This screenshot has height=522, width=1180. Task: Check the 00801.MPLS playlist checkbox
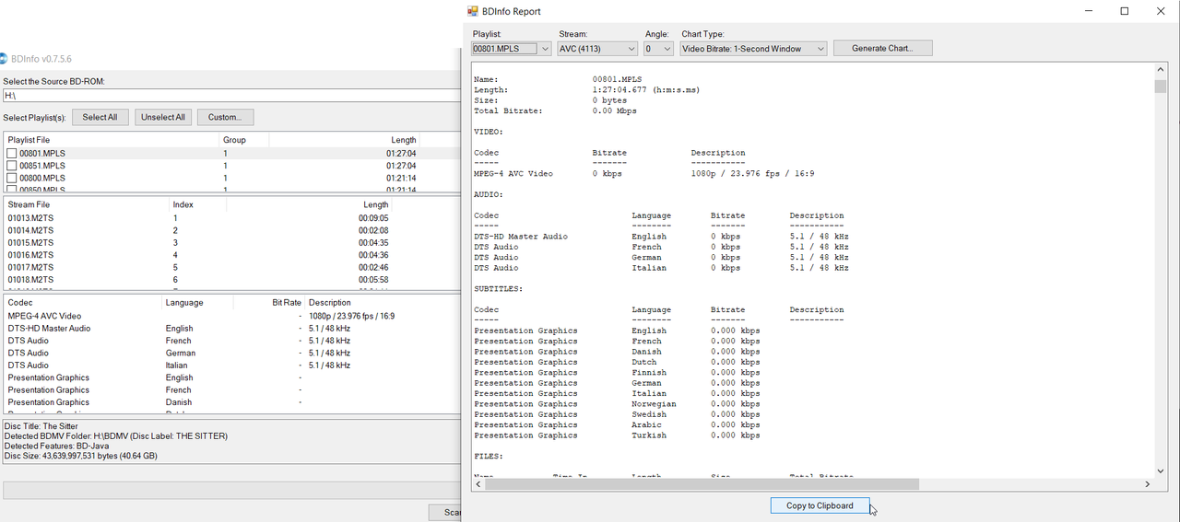click(x=12, y=154)
